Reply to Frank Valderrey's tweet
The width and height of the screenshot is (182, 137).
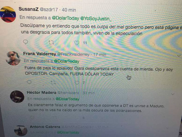coord(29,82)
